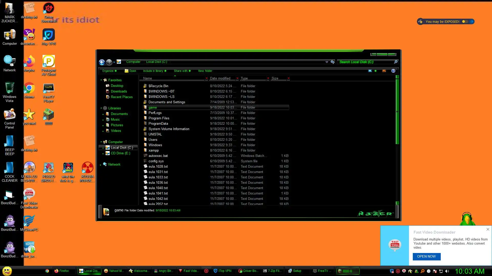Collapse the Libraries tree node
Image resolution: width=492 pixels, height=276 pixels.
[101, 108]
